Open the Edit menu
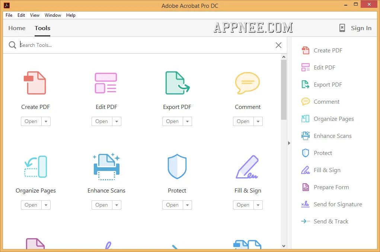380x252 pixels. tap(21, 15)
